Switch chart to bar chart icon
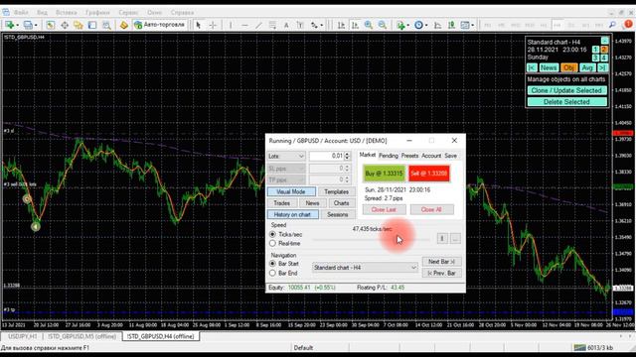Image resolution: width=636 pixels, height=357 pixels. click(x=341, y=25)
